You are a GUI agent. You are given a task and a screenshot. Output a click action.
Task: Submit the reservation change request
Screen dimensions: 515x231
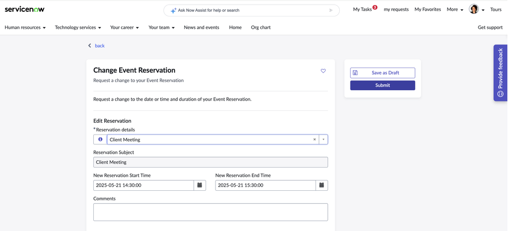[x=383, y=85]
